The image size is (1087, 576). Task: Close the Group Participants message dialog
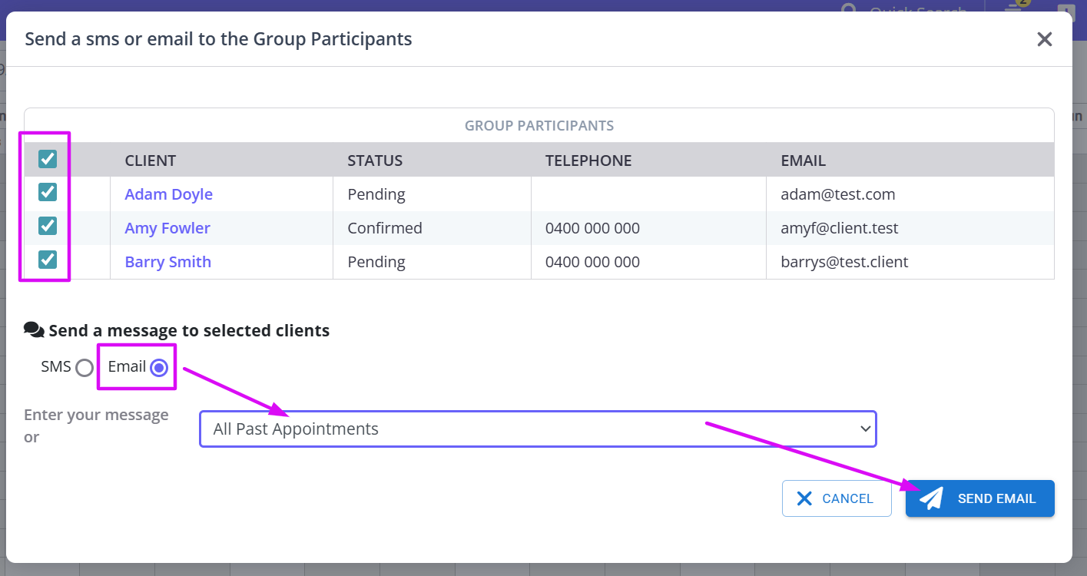point(1044,40)
